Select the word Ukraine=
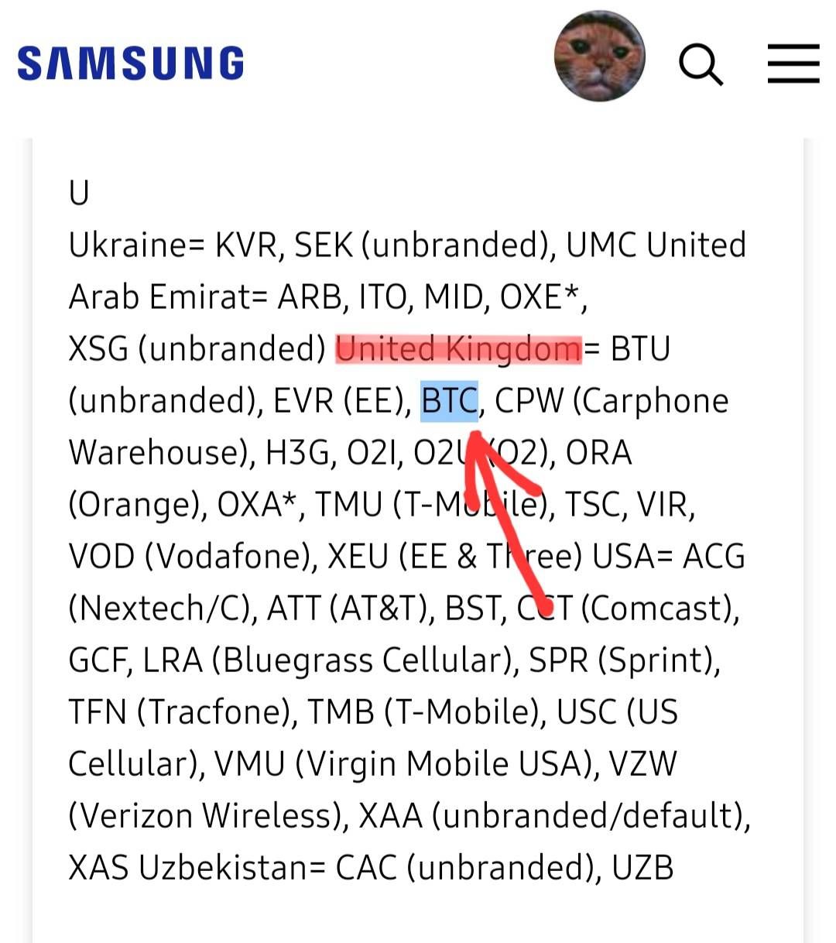The width and height of the screenshot is (836, 943). tap(136, 245)
